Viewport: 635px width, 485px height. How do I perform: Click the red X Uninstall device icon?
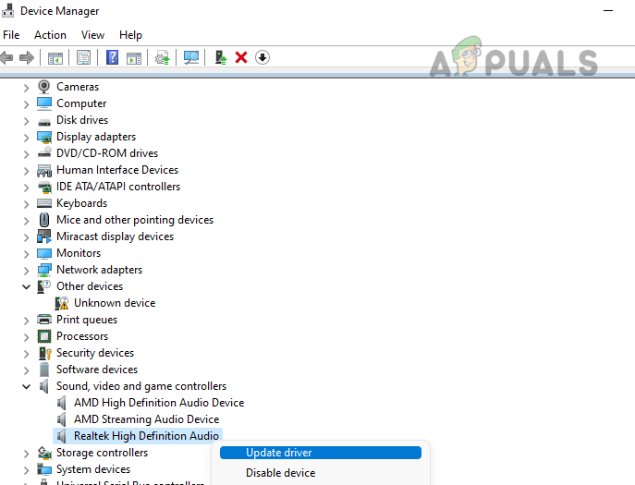pos(241,57)
